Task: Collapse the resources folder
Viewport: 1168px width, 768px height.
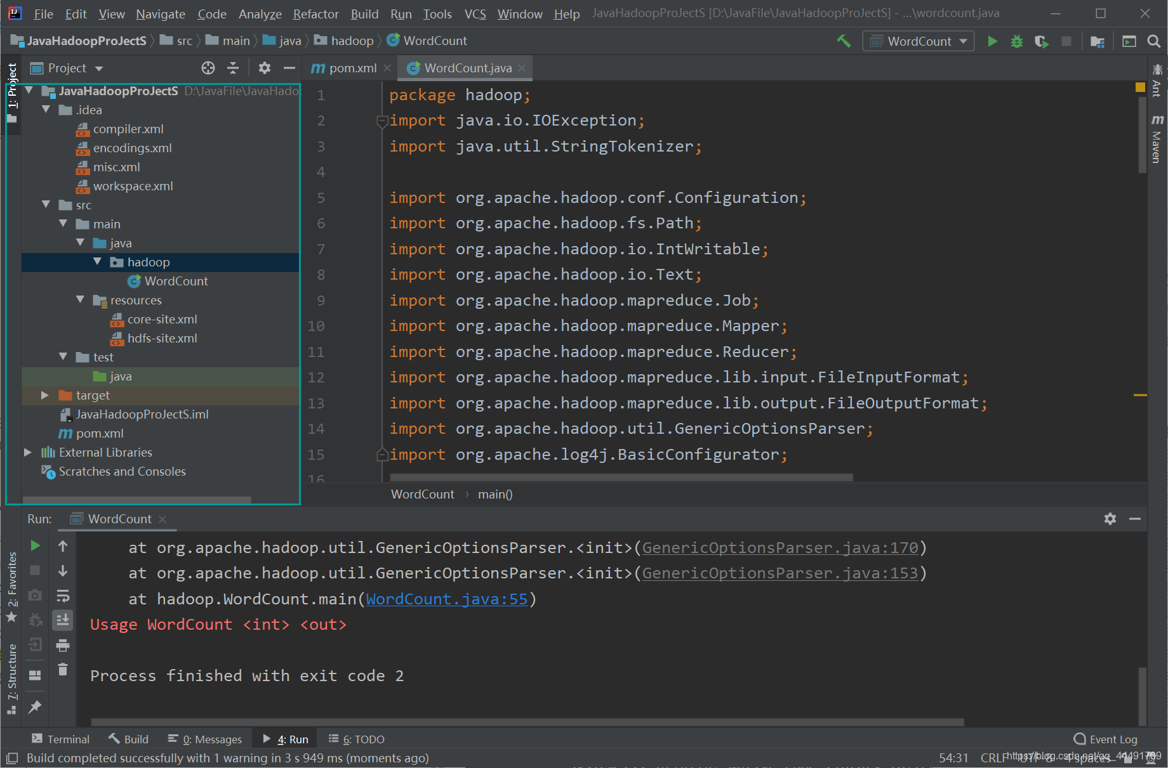Action: (80, 300)
